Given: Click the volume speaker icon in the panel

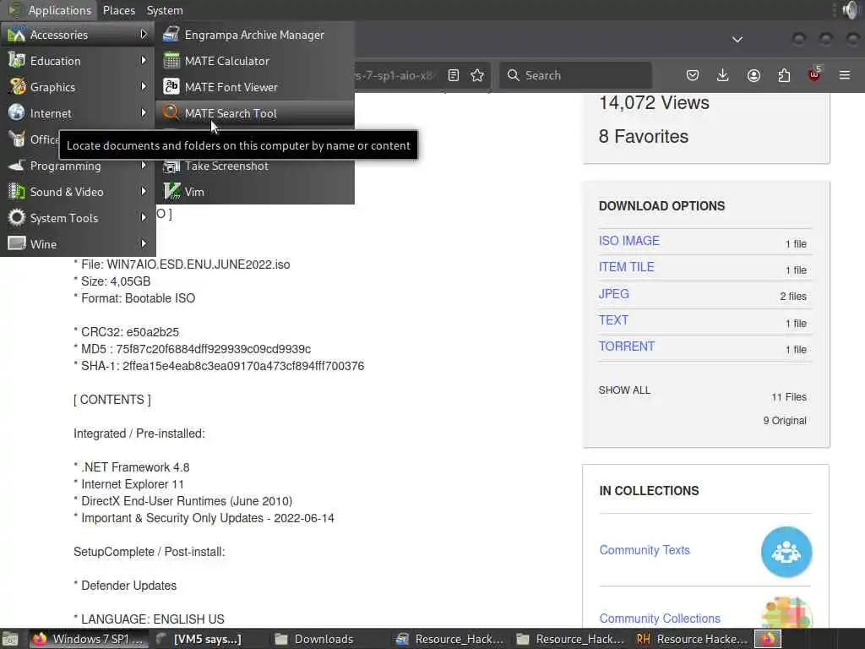Looking at the screenshot, I should [851, 10].
